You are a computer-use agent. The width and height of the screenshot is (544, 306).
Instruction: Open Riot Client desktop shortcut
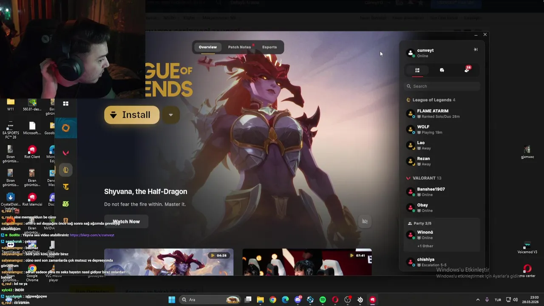32,152
